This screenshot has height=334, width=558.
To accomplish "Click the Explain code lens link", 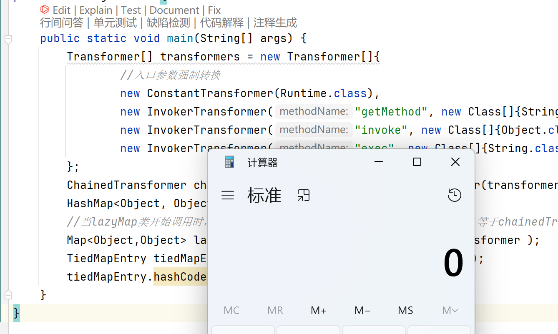I will pyautogui.click(x=96, y=10).
